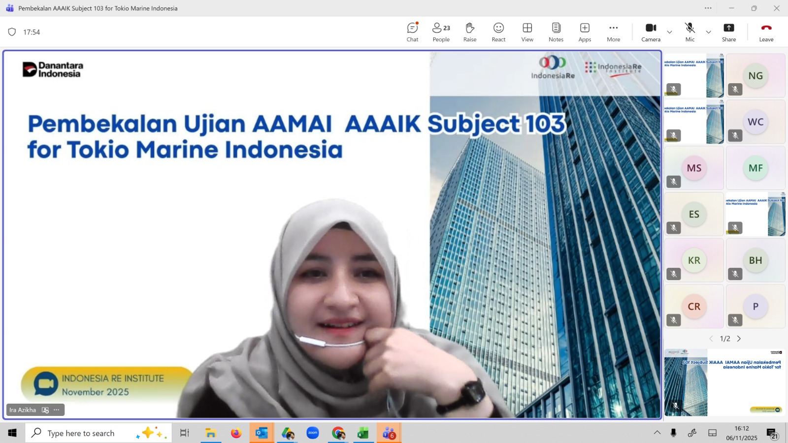Viewport: 788px width, 443px height.
Task: Click the Share screen icon
Action: (x=728, y=32)
